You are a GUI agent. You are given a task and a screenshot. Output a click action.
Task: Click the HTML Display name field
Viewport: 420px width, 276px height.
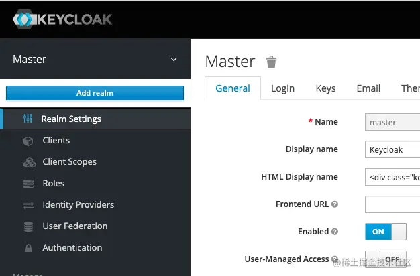pyautogui.click(x=392, y=177)
